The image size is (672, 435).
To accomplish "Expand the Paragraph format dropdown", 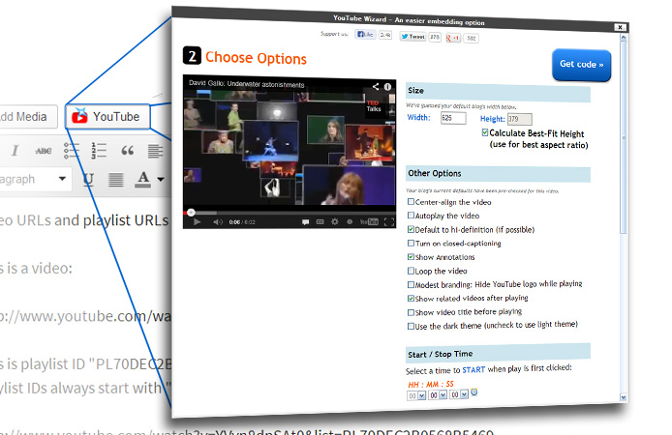I will click(62, 179).
